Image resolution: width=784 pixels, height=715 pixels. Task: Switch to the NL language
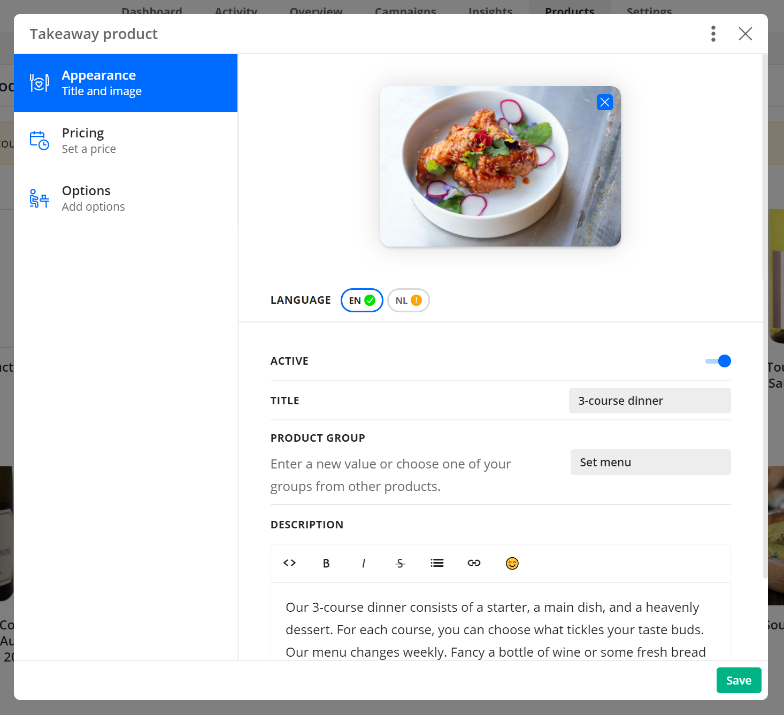pos(408,301)
